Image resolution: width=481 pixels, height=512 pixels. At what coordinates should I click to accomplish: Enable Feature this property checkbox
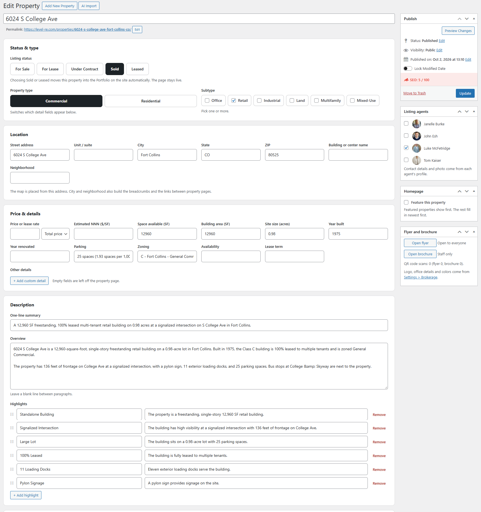[x=406, y=202]
